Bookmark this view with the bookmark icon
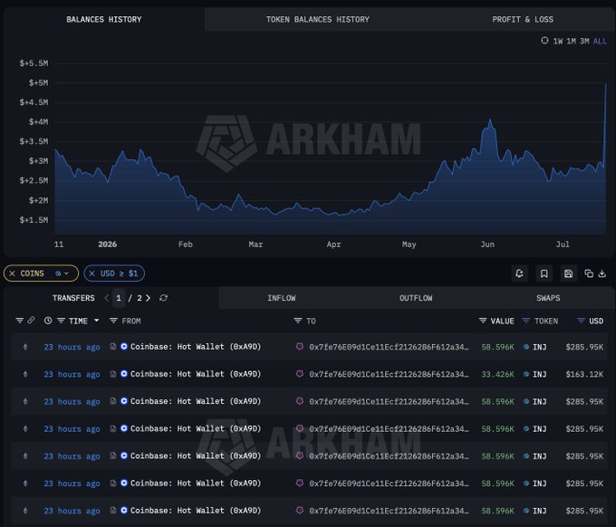 point(544,273)
